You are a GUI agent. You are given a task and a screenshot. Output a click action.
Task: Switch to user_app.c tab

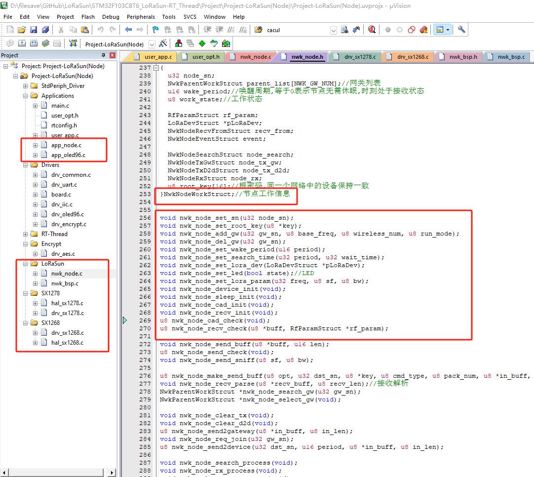pos(154,57)
